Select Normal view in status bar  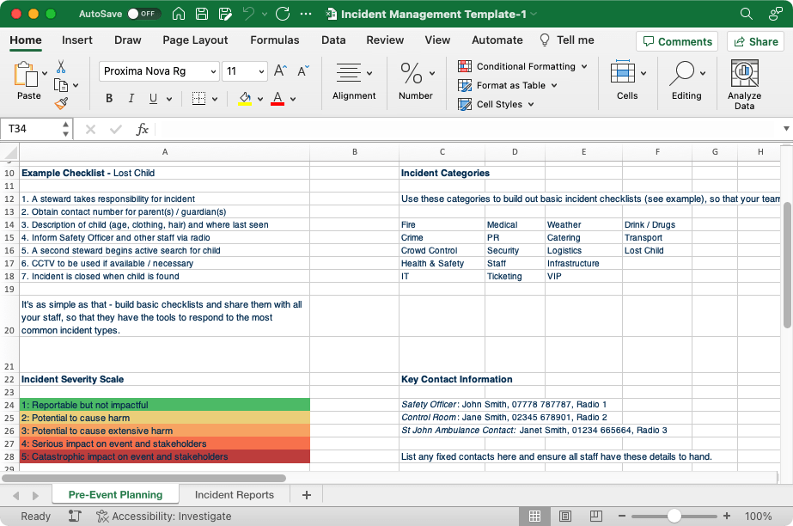click(x=534, y=517)
